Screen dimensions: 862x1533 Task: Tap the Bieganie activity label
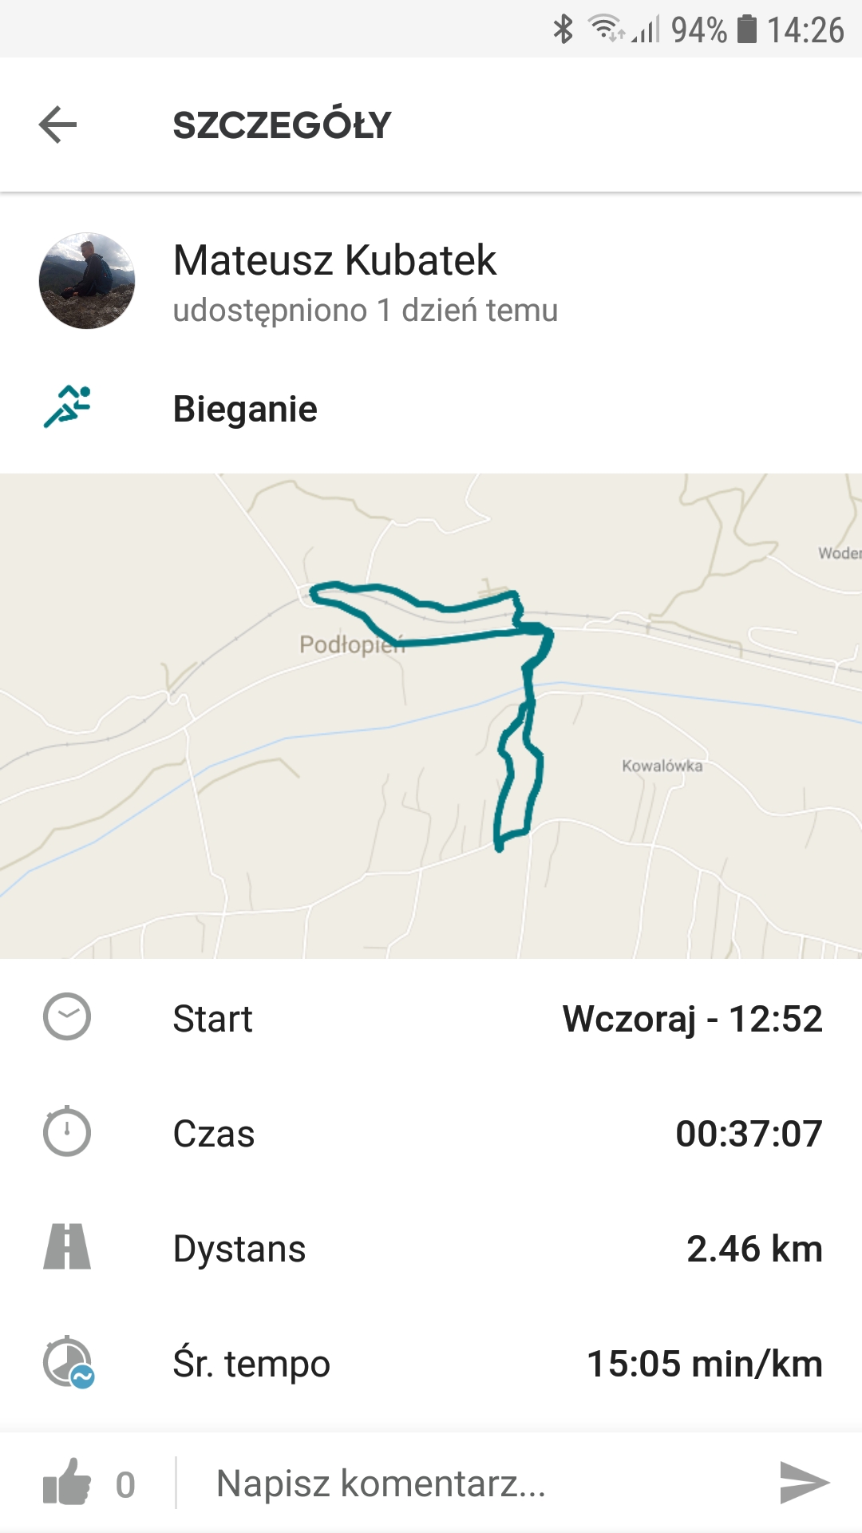coord(245,409)
